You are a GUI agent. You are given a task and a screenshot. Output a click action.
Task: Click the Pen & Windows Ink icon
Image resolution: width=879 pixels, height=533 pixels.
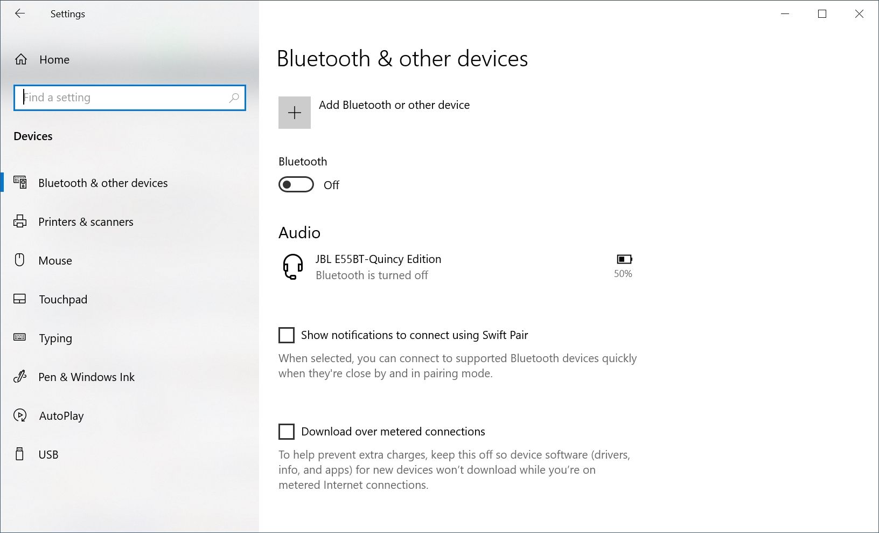point(20,377)
